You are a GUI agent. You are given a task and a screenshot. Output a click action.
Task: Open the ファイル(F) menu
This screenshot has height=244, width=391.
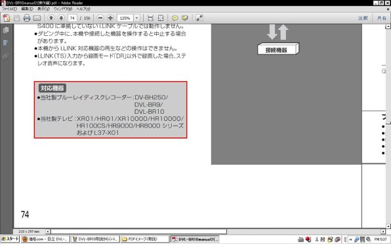tap(9, 9)
